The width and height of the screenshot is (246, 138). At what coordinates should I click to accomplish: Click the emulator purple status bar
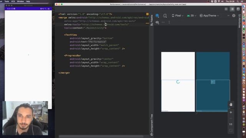pos(28,8)
